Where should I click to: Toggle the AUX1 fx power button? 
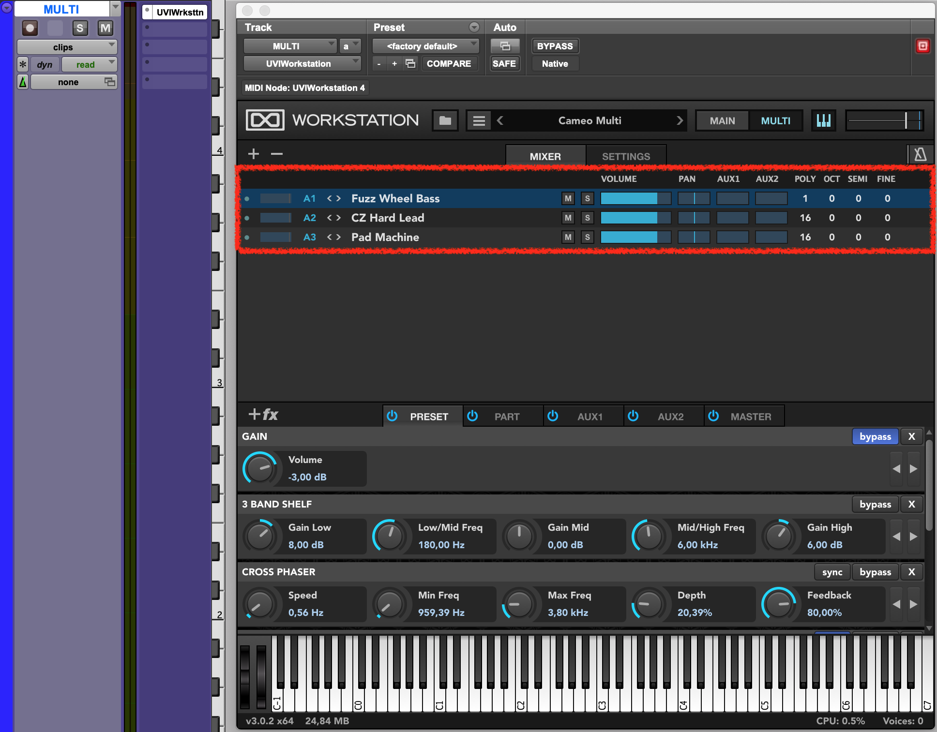pos(553,416)
